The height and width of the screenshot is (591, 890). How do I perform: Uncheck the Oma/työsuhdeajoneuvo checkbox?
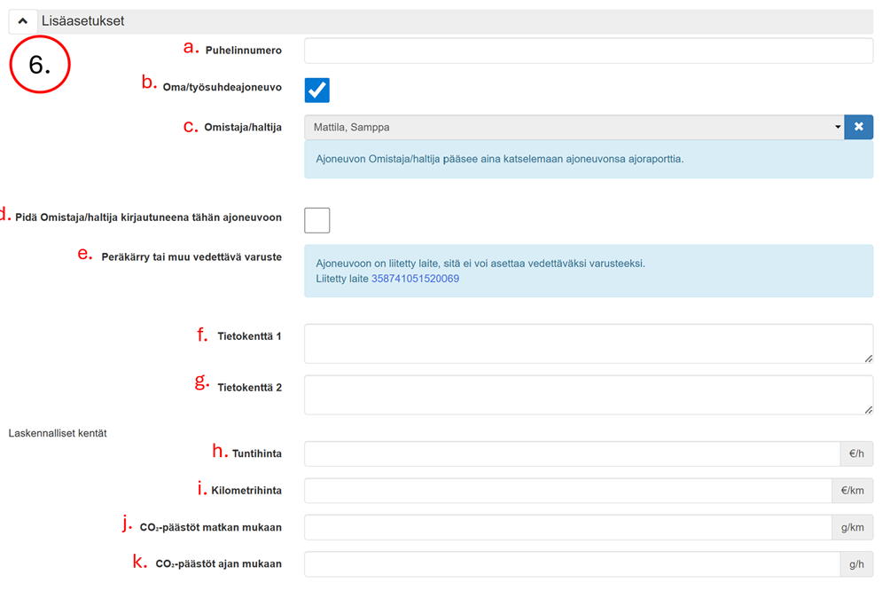(x=317, y=90)
